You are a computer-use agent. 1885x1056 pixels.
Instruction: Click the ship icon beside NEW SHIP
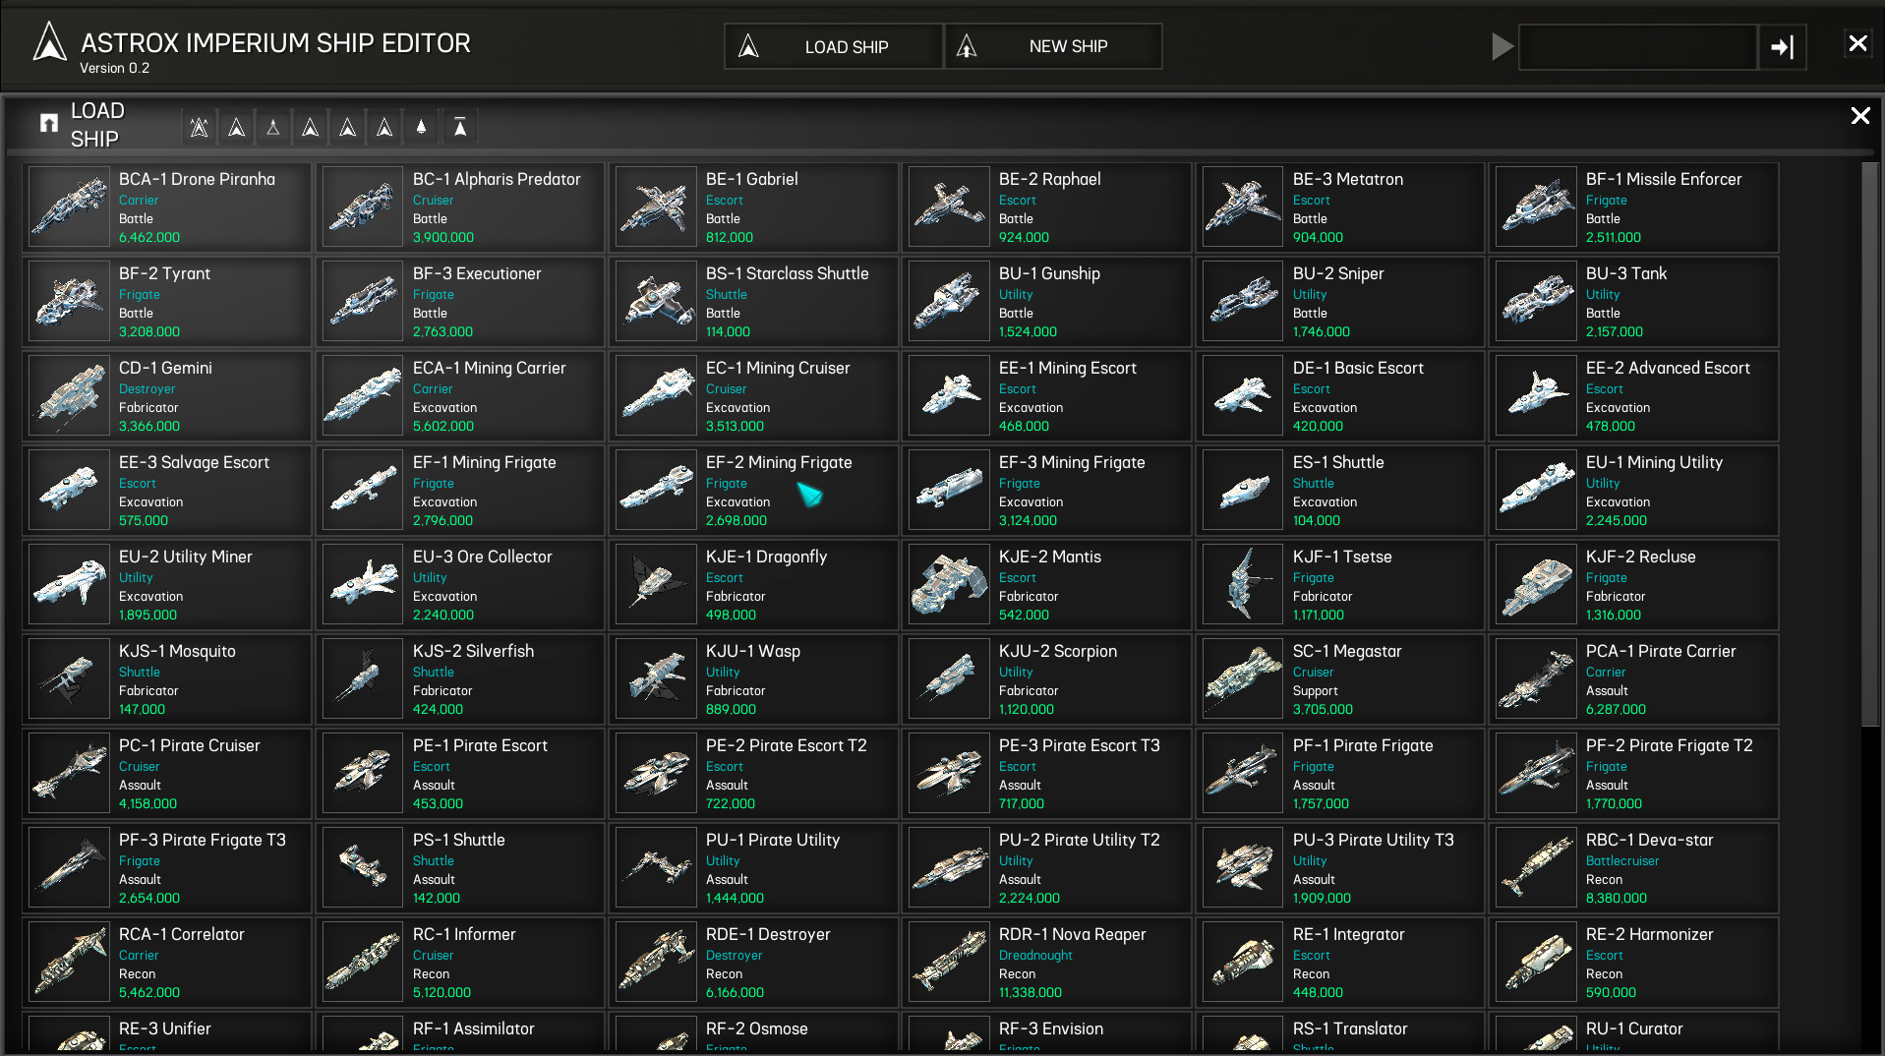[x=966, y=45]
